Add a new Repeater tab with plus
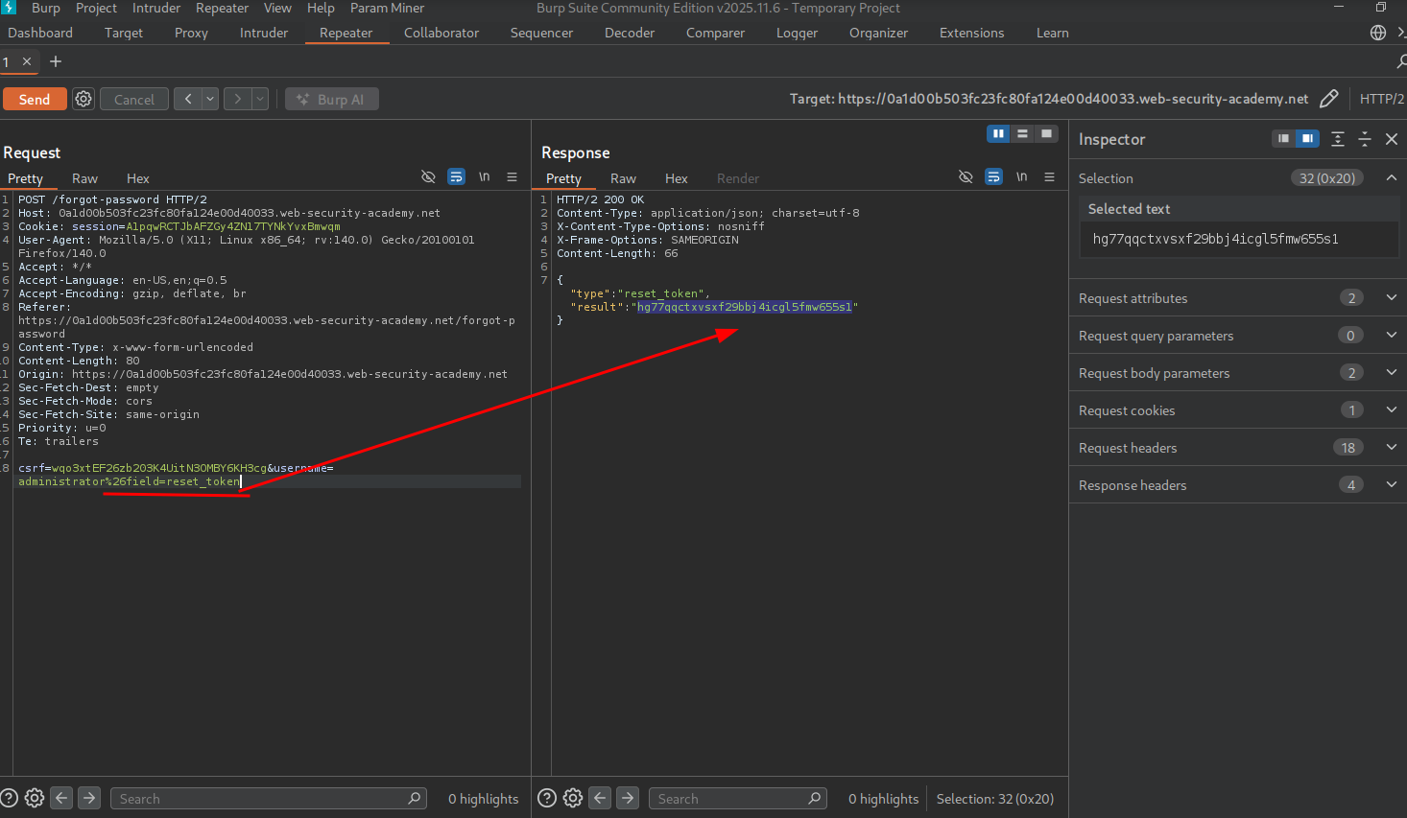Image resolution: width=1407 pixels, height=818 pixels. pyautogui.click(x=56, y=61)
